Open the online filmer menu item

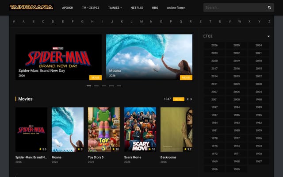[x=176, y=8]
